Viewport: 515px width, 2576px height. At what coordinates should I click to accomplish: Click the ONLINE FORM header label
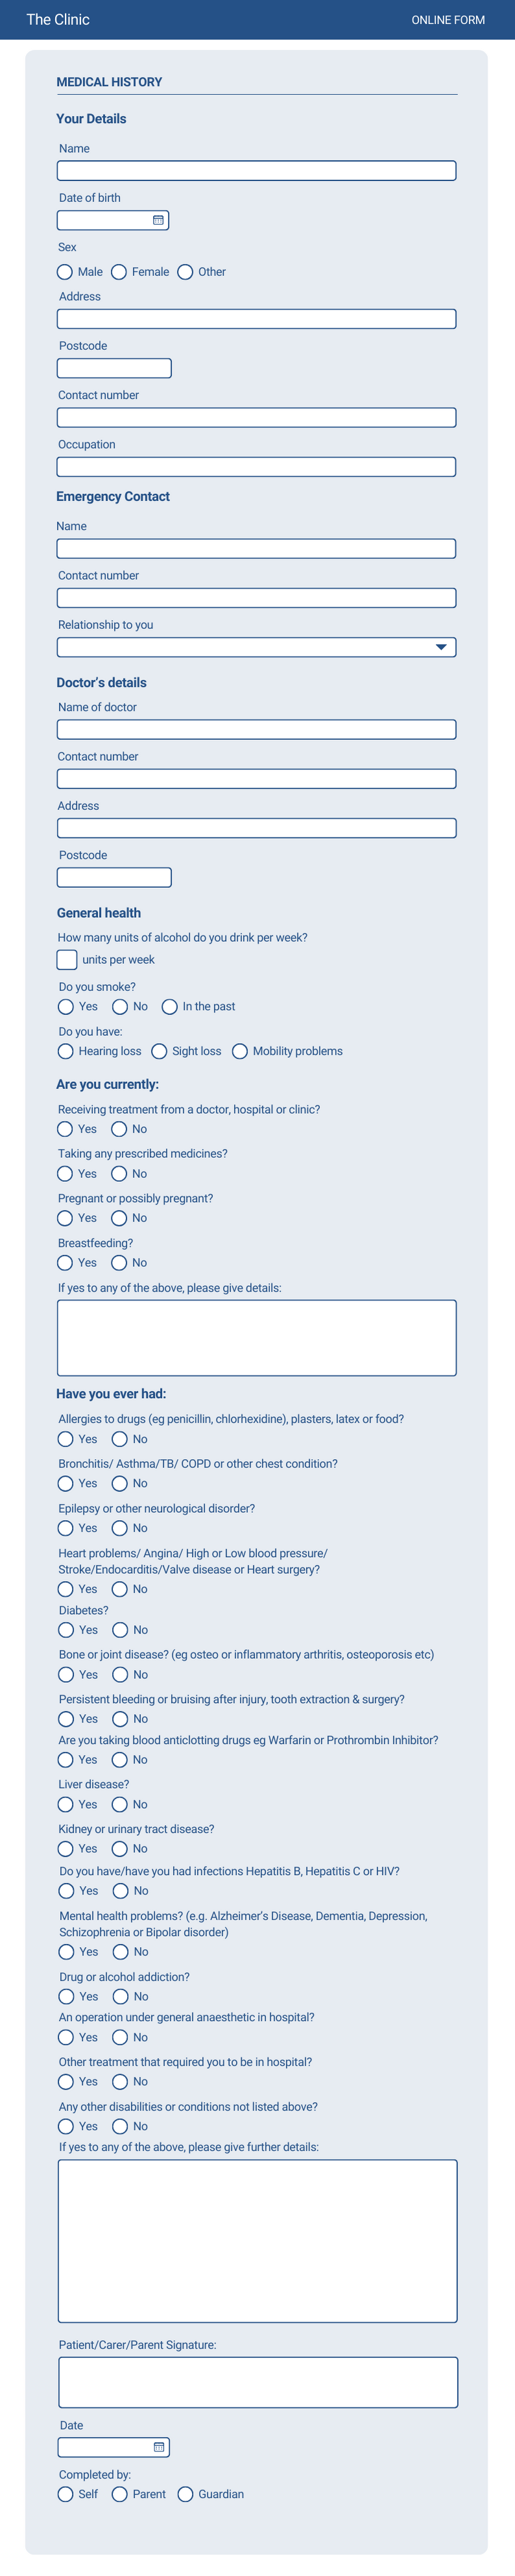[448, 20]
